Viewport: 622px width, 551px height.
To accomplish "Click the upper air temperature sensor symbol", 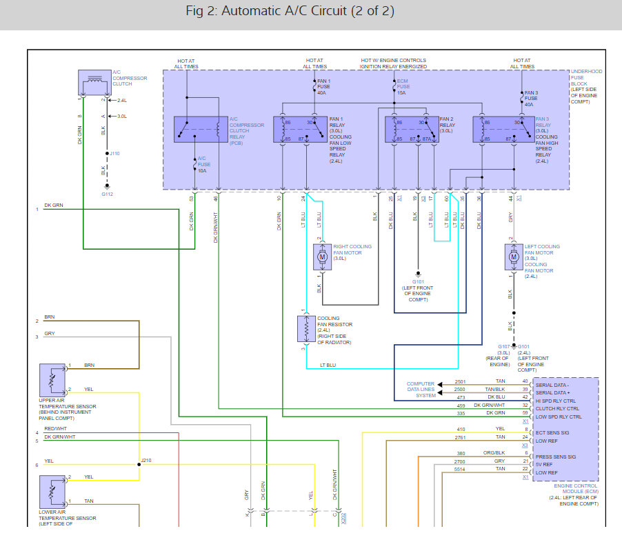I will click(x=52, y=381).
